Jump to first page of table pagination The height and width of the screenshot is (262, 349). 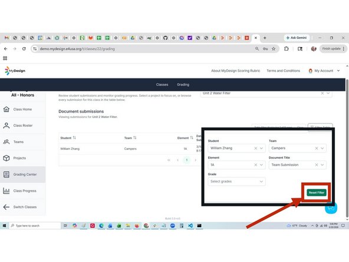[169, 160]
